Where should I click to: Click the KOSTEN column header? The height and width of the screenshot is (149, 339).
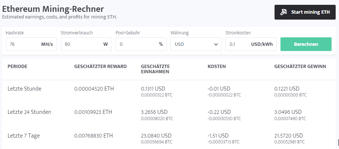click(217, 67)
